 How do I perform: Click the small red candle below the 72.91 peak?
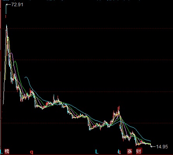point(6,16)
